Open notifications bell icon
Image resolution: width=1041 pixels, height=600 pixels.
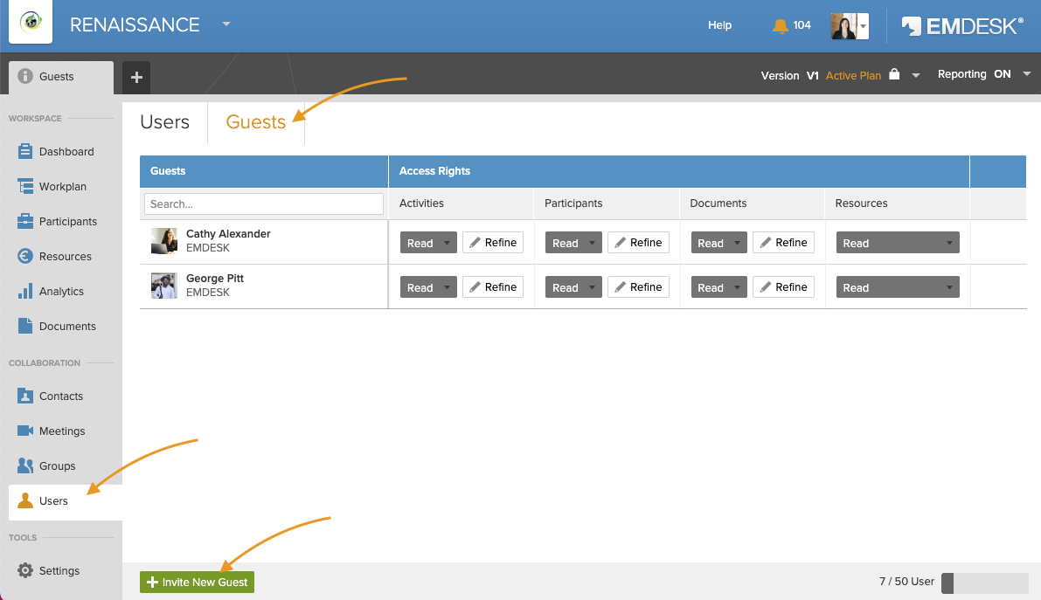[x=780, y=26]
